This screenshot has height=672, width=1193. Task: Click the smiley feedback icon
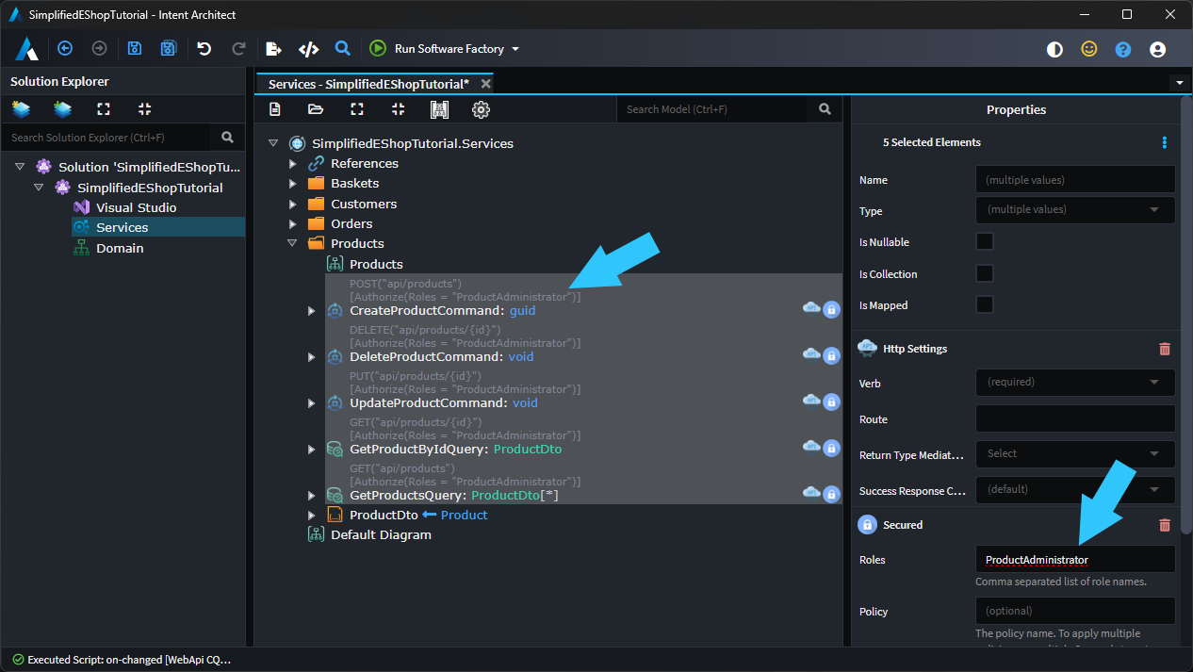[1089, 49]
